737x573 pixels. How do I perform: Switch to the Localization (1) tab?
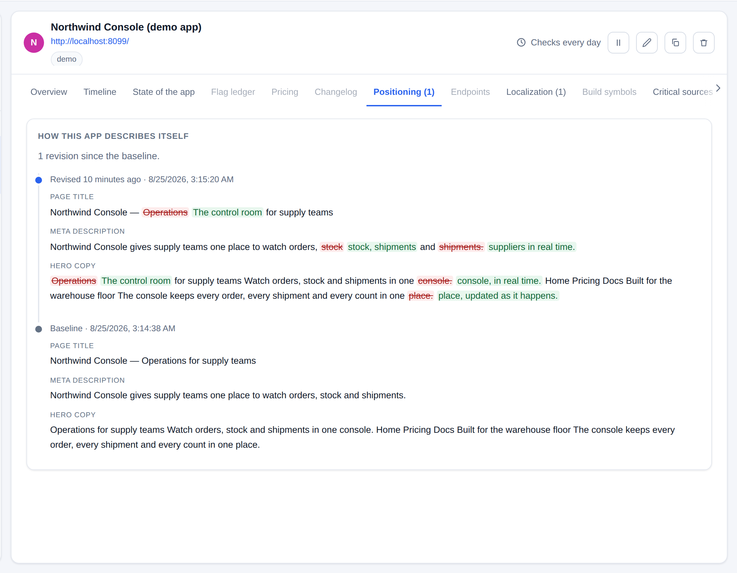(536, 92)
